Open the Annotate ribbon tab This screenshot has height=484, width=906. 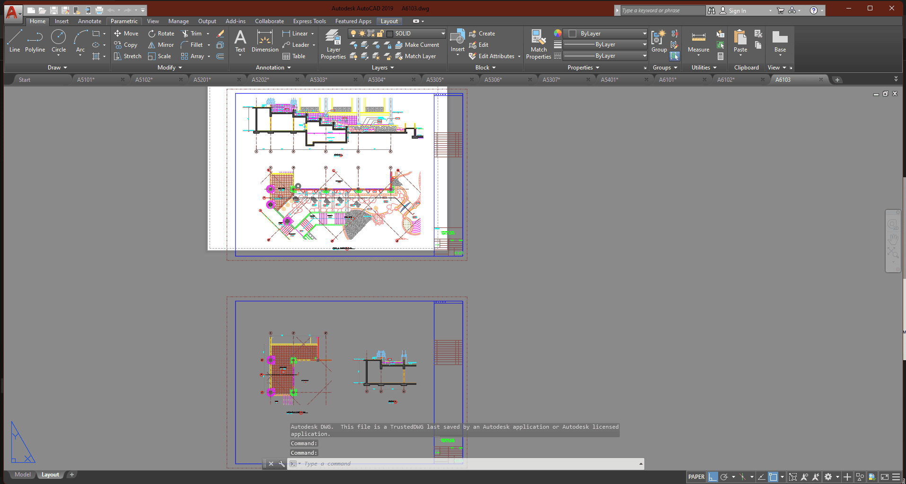pos(89,21)
